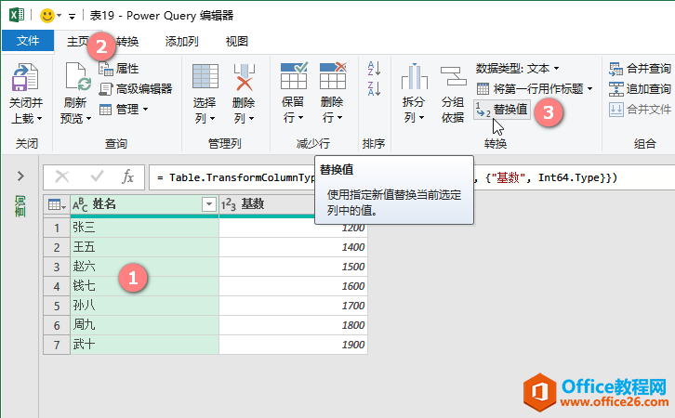
Task: Click the 删除行 (Remove Rows) icon
Action: 332,79
